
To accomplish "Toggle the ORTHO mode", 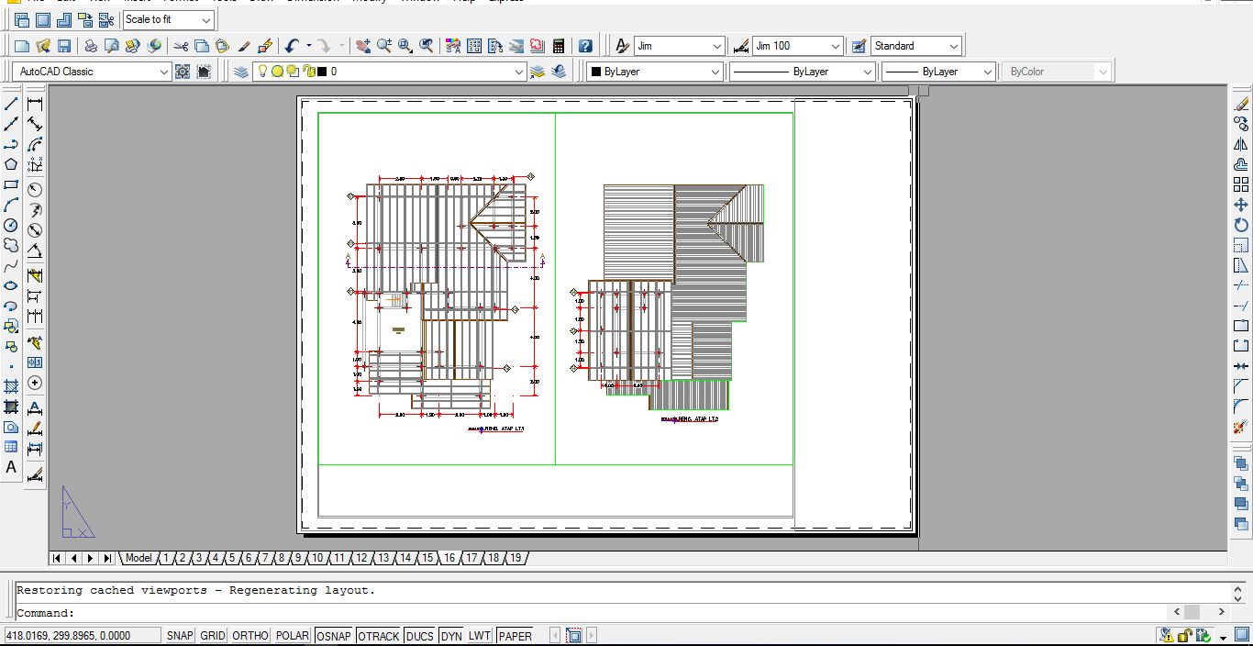I will (x=250, y=636).
